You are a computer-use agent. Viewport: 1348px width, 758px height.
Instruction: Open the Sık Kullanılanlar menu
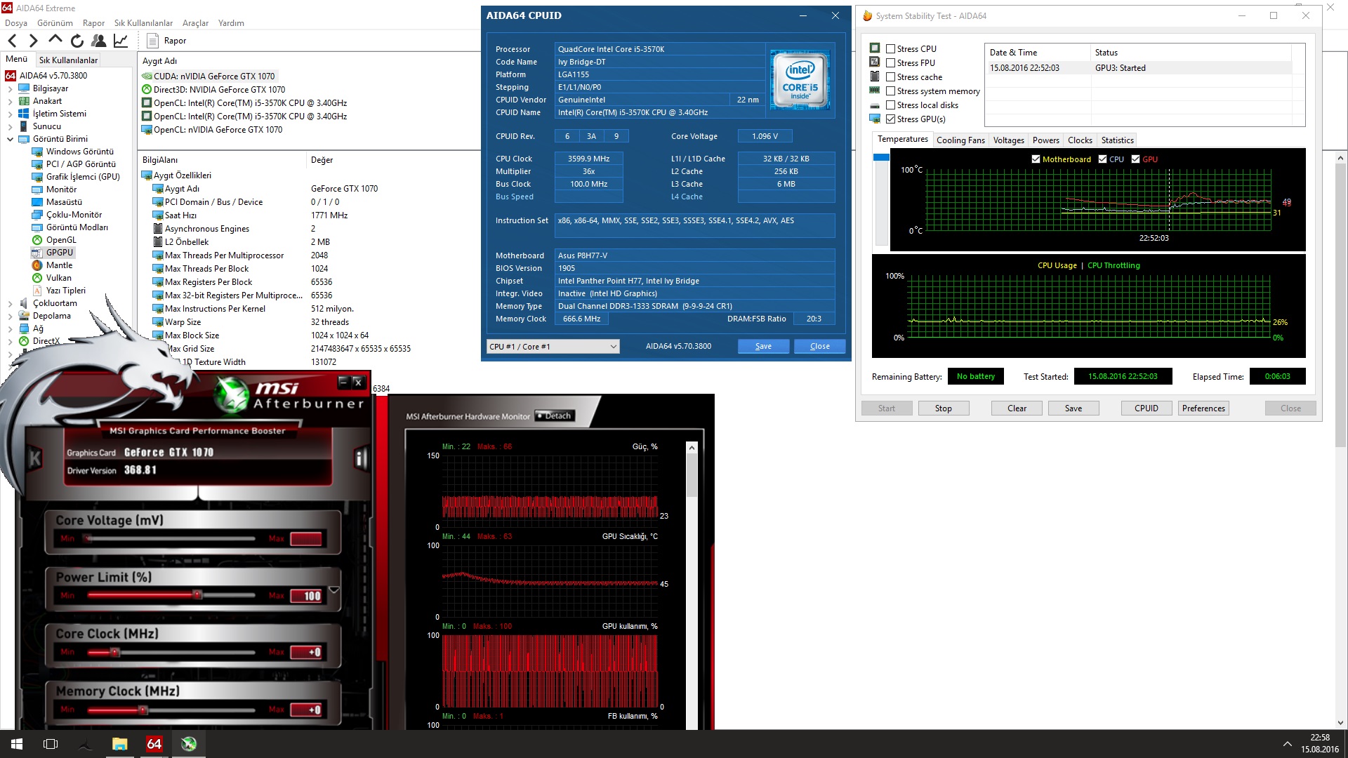(143, 23)
